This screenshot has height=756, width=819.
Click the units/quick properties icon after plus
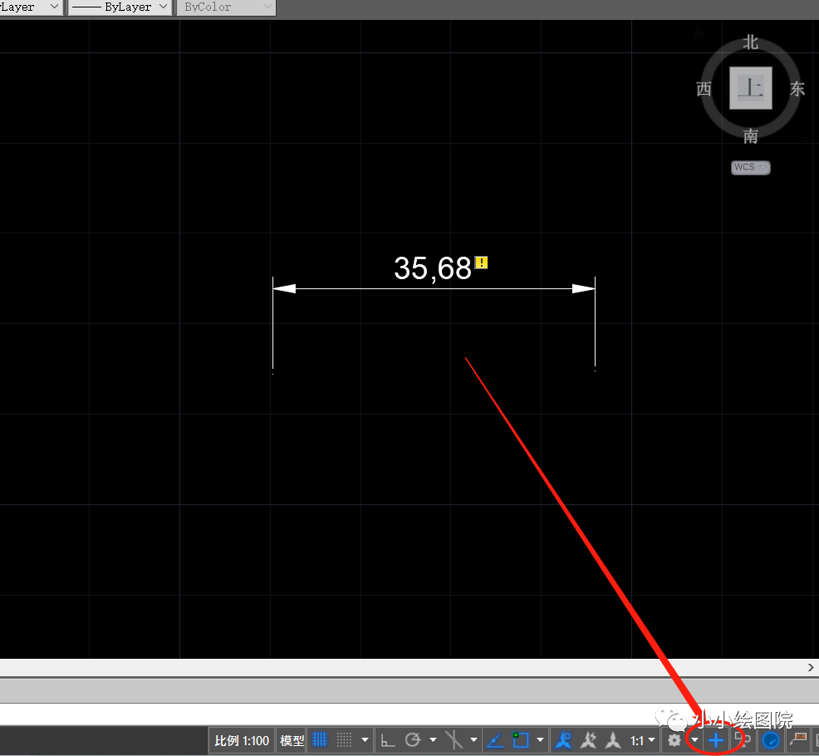(743, 740)
